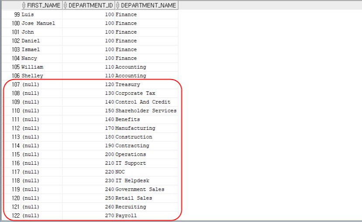The image size is (362, 222).
Task: Sort by the DEPARTMENT_NAME column header
Action: tap(146, 5)
